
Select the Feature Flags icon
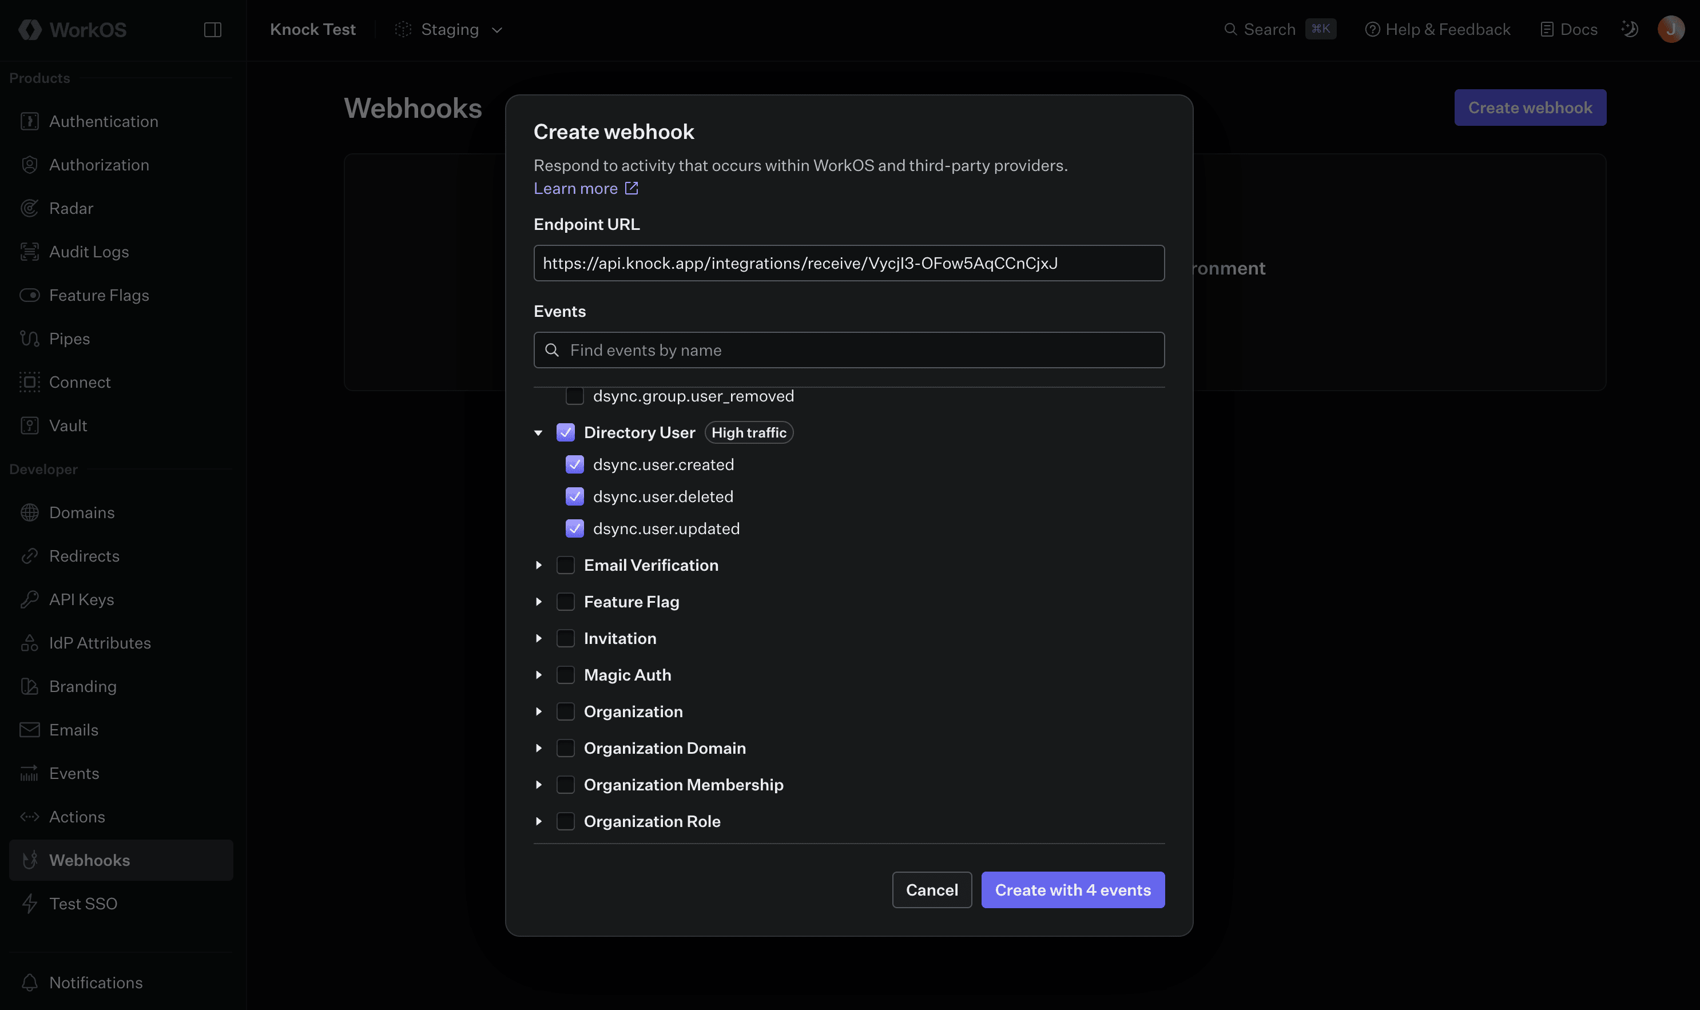click(30, 295)
